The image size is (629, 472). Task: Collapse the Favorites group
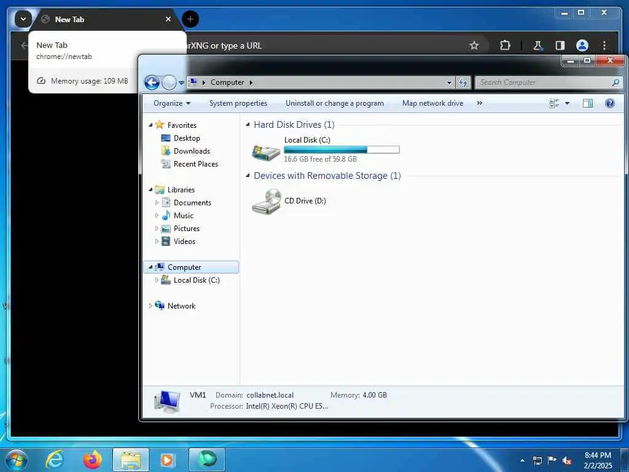coord(150,125)
